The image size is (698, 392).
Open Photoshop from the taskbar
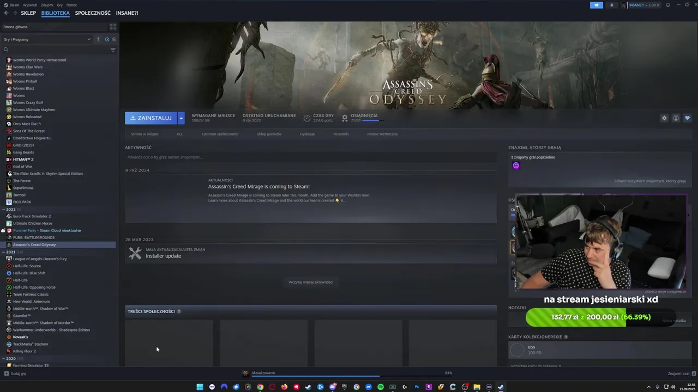coord(417,387)
